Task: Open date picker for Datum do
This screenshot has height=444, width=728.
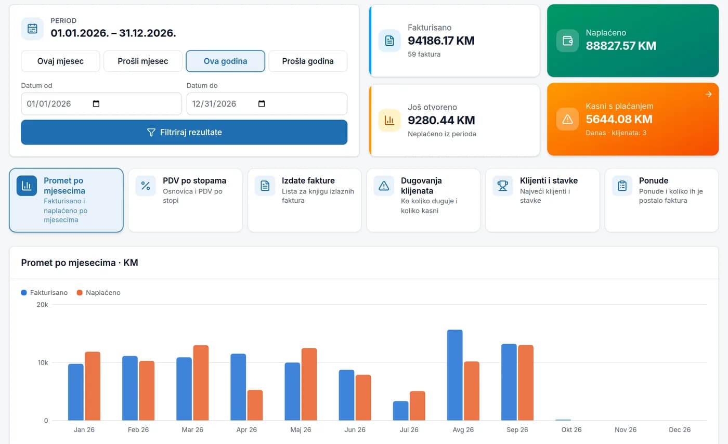Action: tap(262, 103)
